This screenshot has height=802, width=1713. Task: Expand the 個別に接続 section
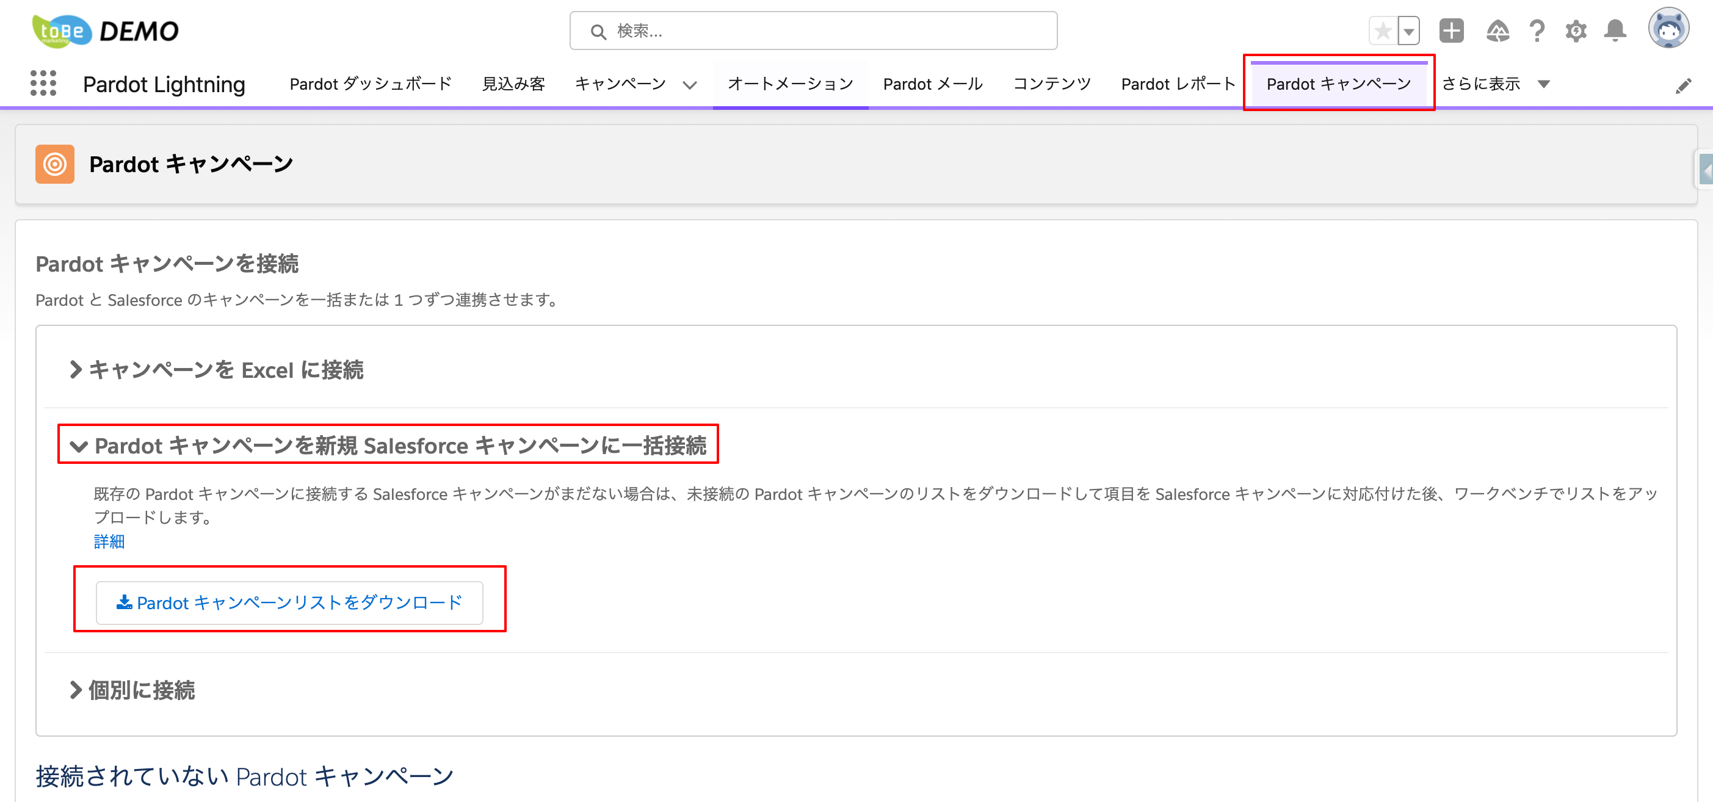click(132, 690)
